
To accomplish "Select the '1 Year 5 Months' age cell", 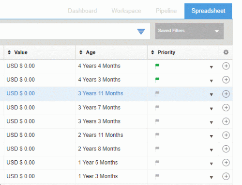I will [x=111, y=163].
